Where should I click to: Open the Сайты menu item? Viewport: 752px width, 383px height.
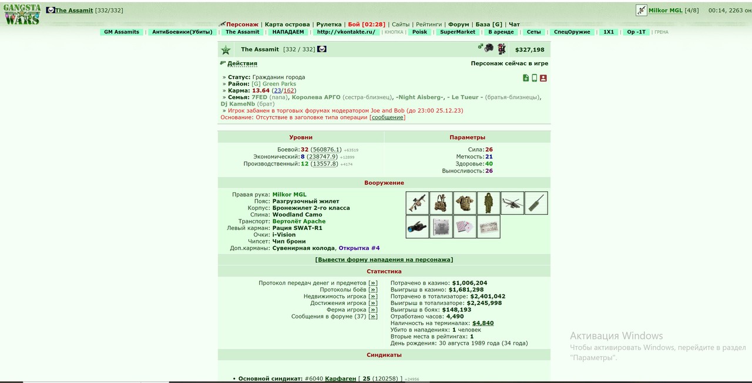click(x=401, y=25)
